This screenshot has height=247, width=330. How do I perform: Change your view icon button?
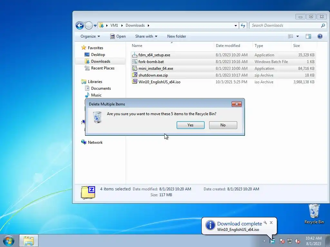pyautogui.click(x=290, y=36)
